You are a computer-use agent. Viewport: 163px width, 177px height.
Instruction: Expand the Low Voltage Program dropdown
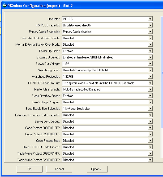tap(107, 102)
